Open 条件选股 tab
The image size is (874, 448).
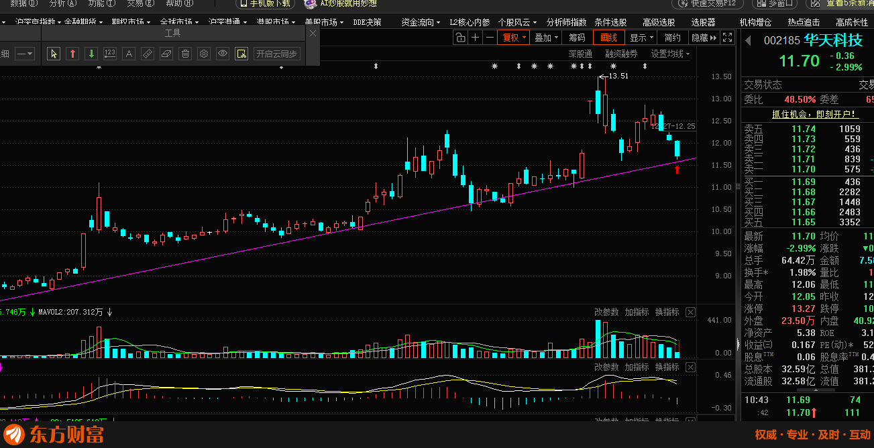610,22
